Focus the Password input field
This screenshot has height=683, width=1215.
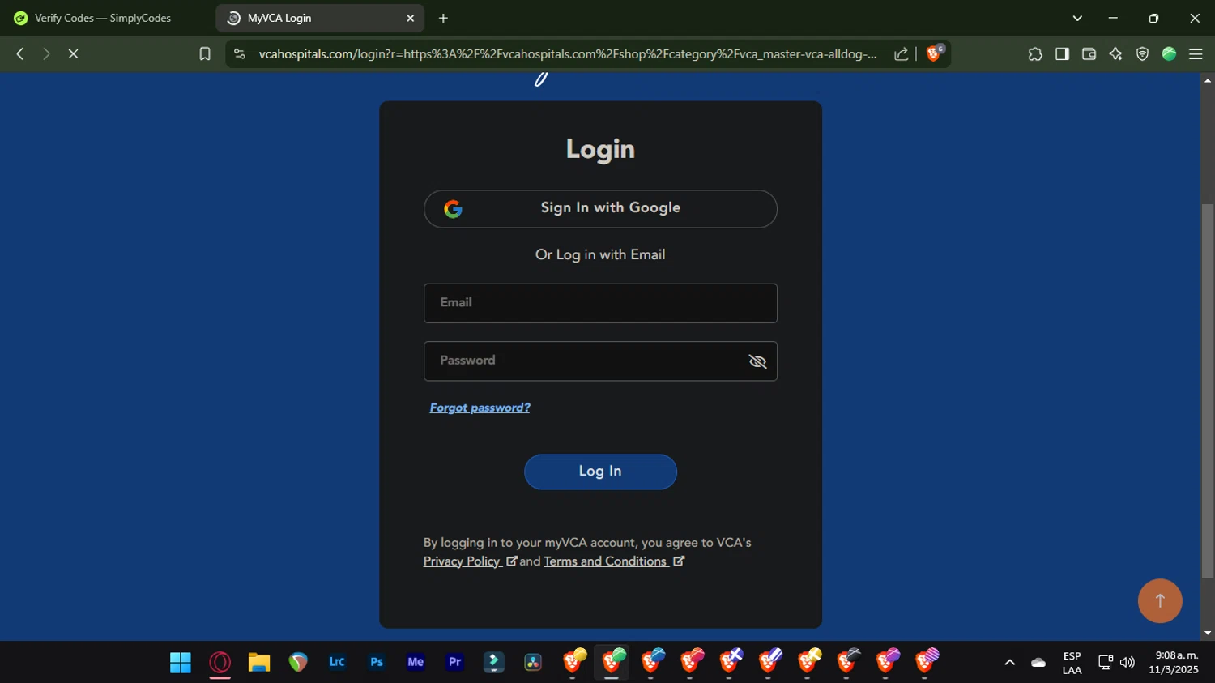pyautogui.click(x=600, y=361)
